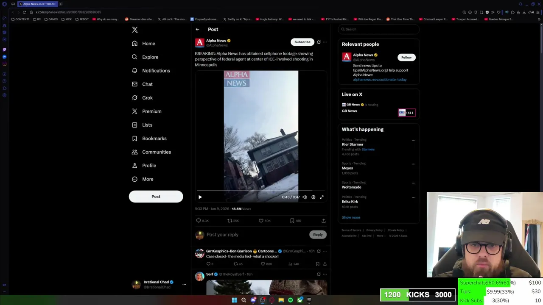
Task: Open File Explorer from taskbar
Action: pyautogui.click(x=281, y=300)
